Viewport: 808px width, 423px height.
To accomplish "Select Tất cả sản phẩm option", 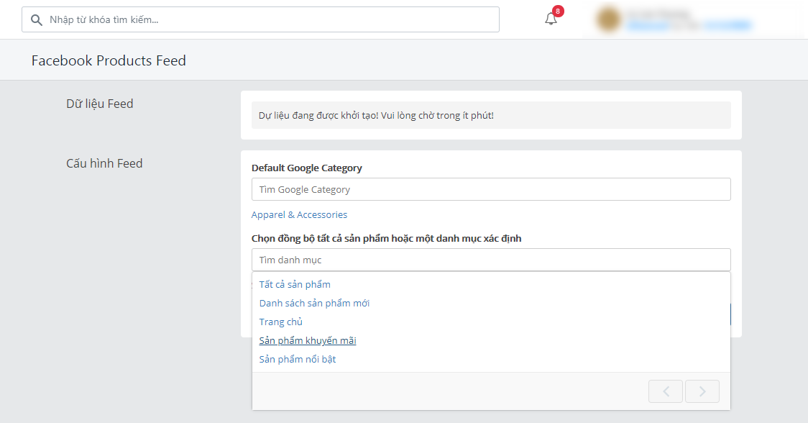I will click(295, 284).
